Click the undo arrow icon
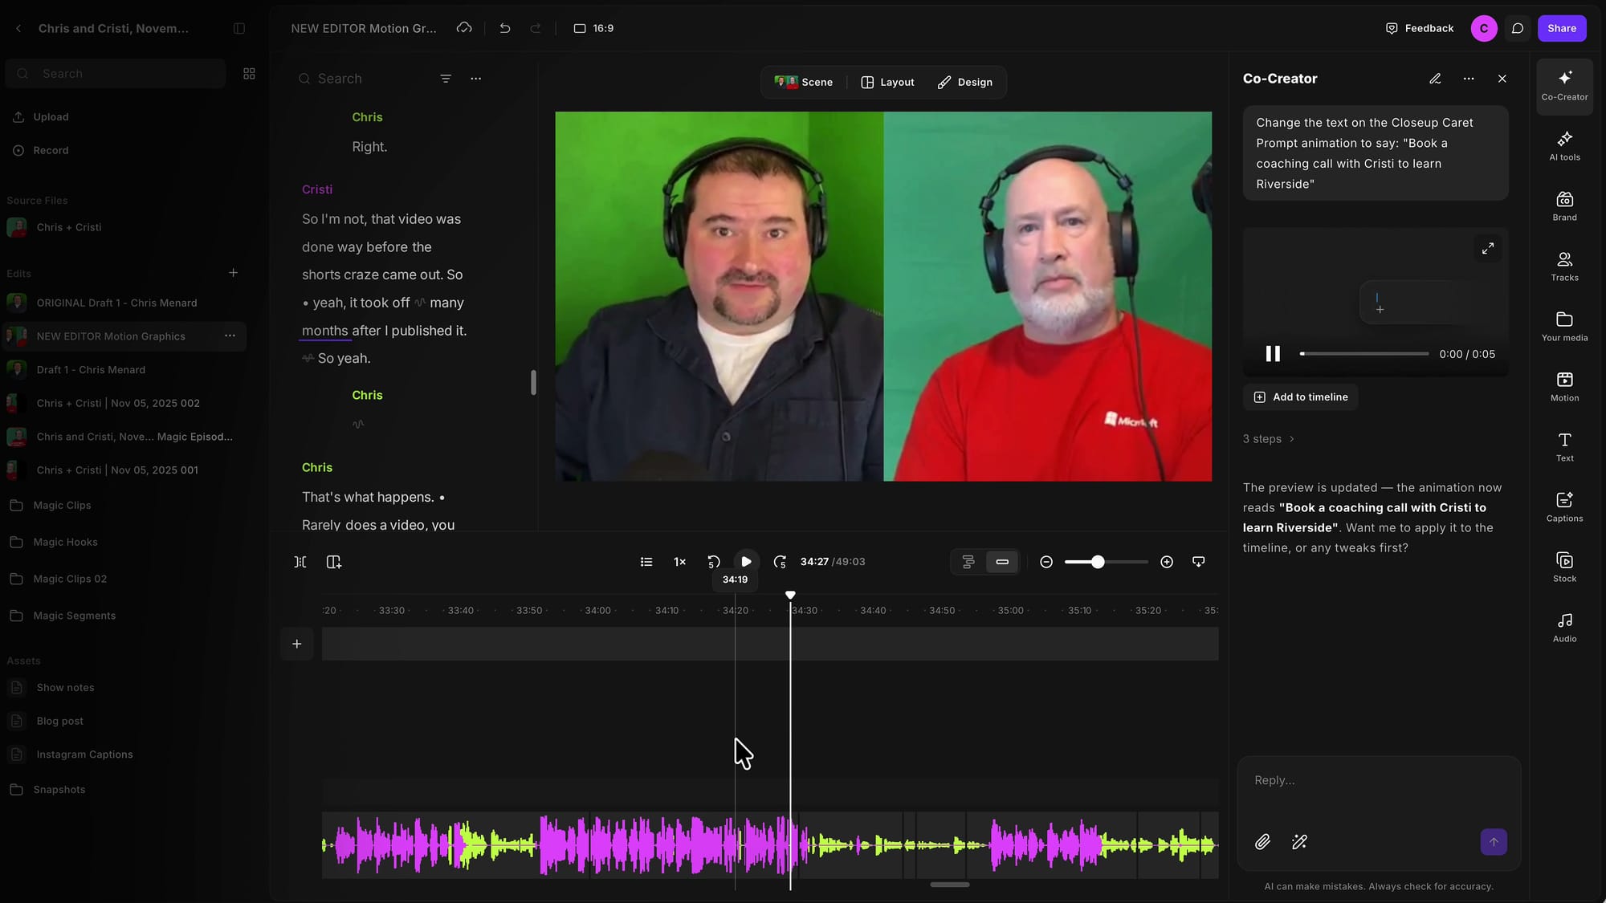Image resolution: width=1606 pixels, height=903 pixels. tap(505, 28)
